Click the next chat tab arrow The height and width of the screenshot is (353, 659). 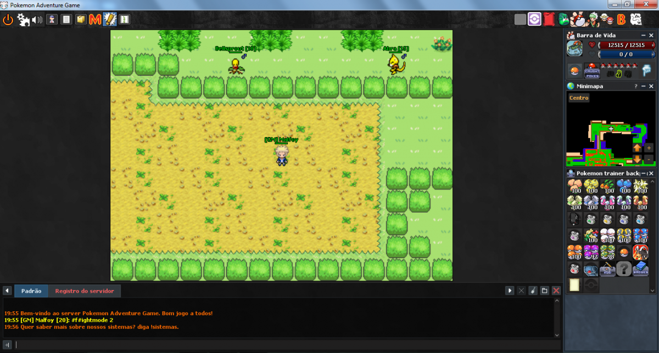tap(510, 291)
